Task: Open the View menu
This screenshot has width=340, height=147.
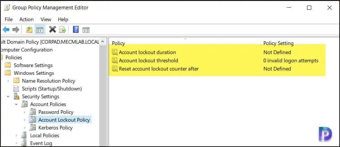Action: 46,19
